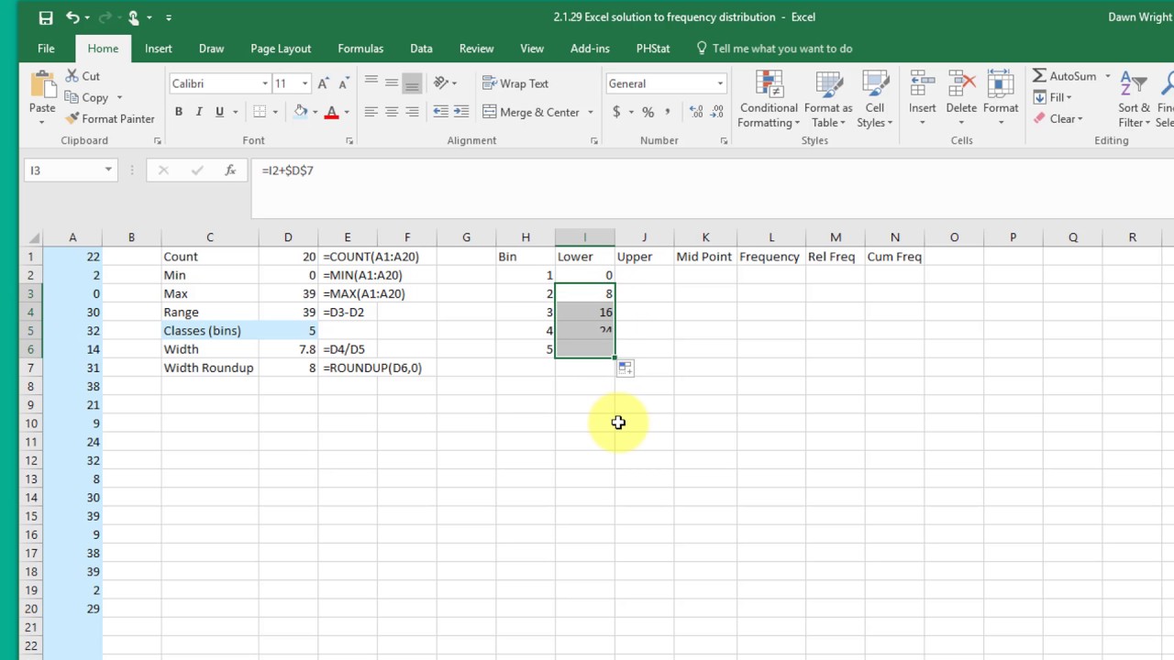1174x660 pixels.
Task: Open the Copy options arrow
Action: coord(119,97)
